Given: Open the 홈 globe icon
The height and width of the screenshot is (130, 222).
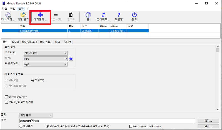Looking at the screenshot, I should pos(88,15).
